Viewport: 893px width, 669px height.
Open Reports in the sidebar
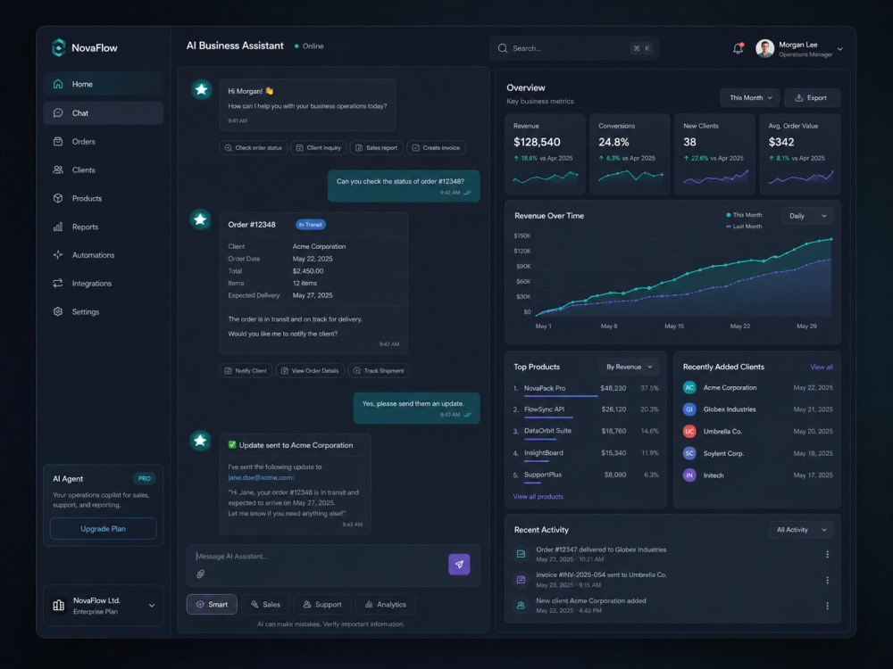103,227
